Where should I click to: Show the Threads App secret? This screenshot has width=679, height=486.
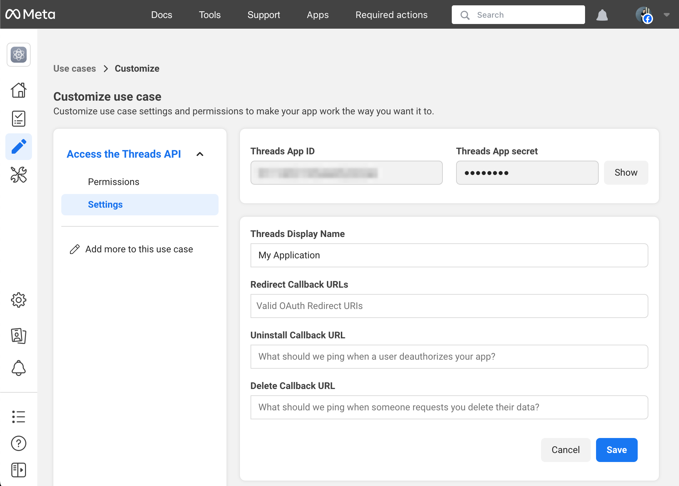point(626,173)
